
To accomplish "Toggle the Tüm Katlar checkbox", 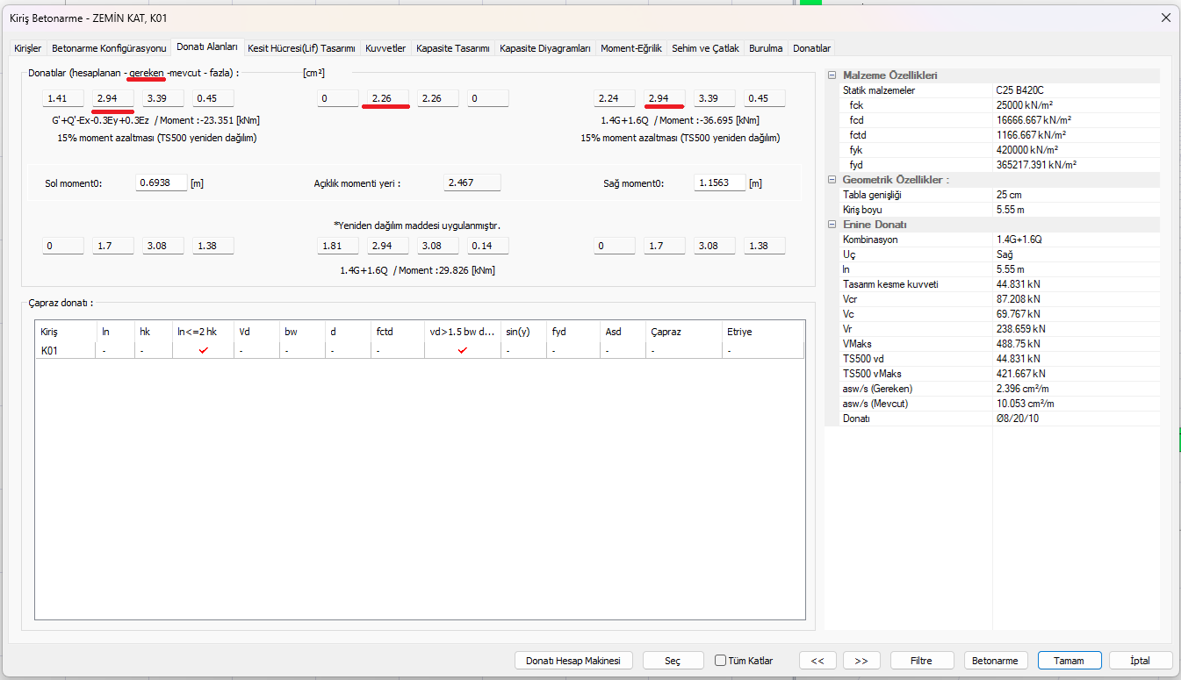I will (x=720, y=661).
